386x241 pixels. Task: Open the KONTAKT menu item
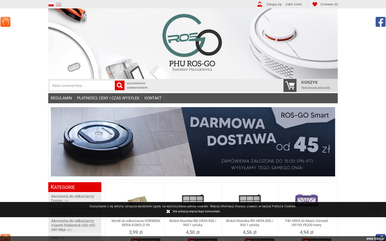(x=153, y=98)
